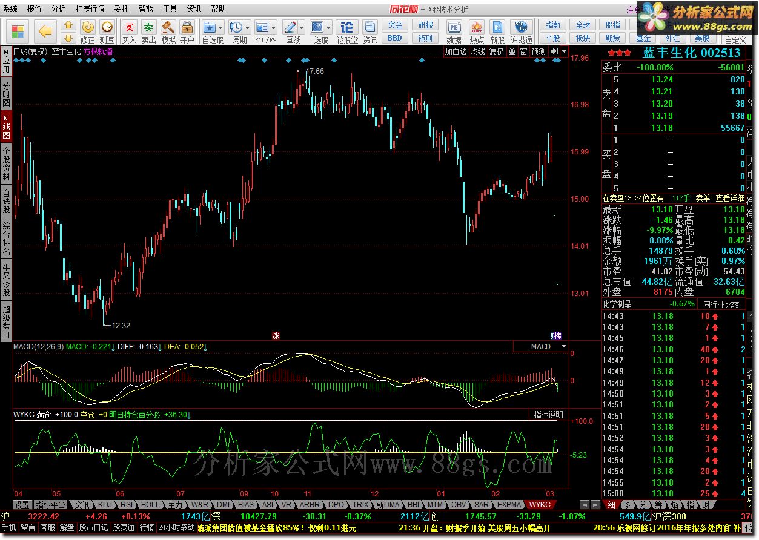Click the 资金 toolbar button
Screen dimensions: 759x540
pyautogui.click(x=395, y=25)
